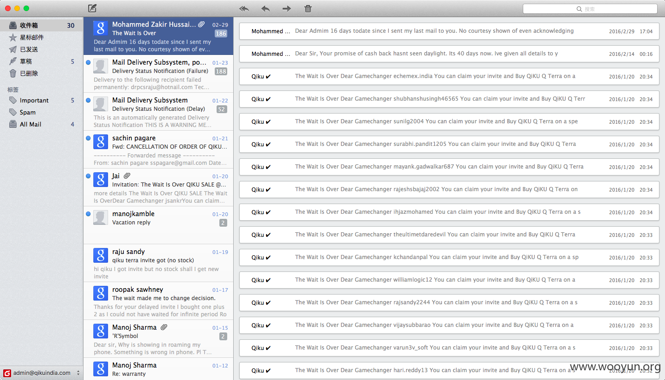Forward message with right arrow icon
The image size is (665, 380).
coord(287,8)
